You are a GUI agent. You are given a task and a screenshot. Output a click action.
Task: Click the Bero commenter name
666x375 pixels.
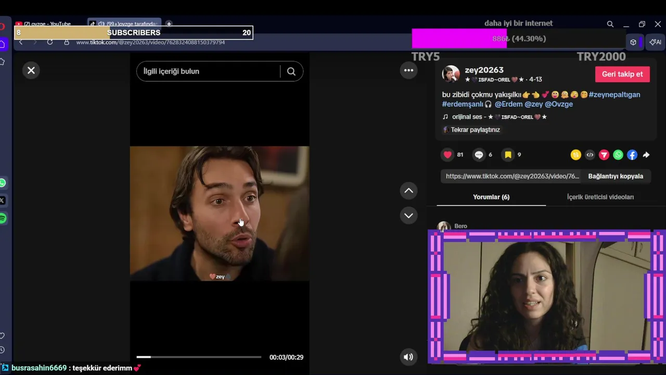460,226
